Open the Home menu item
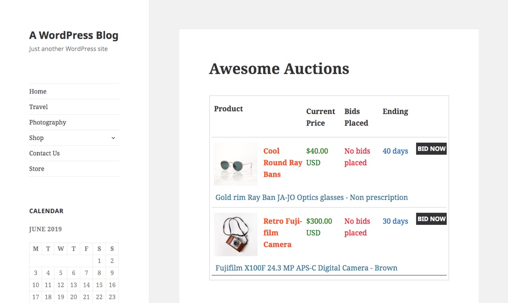The image size is (508, 303). (38, 91)
